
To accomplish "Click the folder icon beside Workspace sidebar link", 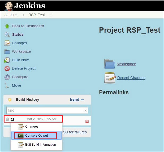I will click(x=7, y=51).
